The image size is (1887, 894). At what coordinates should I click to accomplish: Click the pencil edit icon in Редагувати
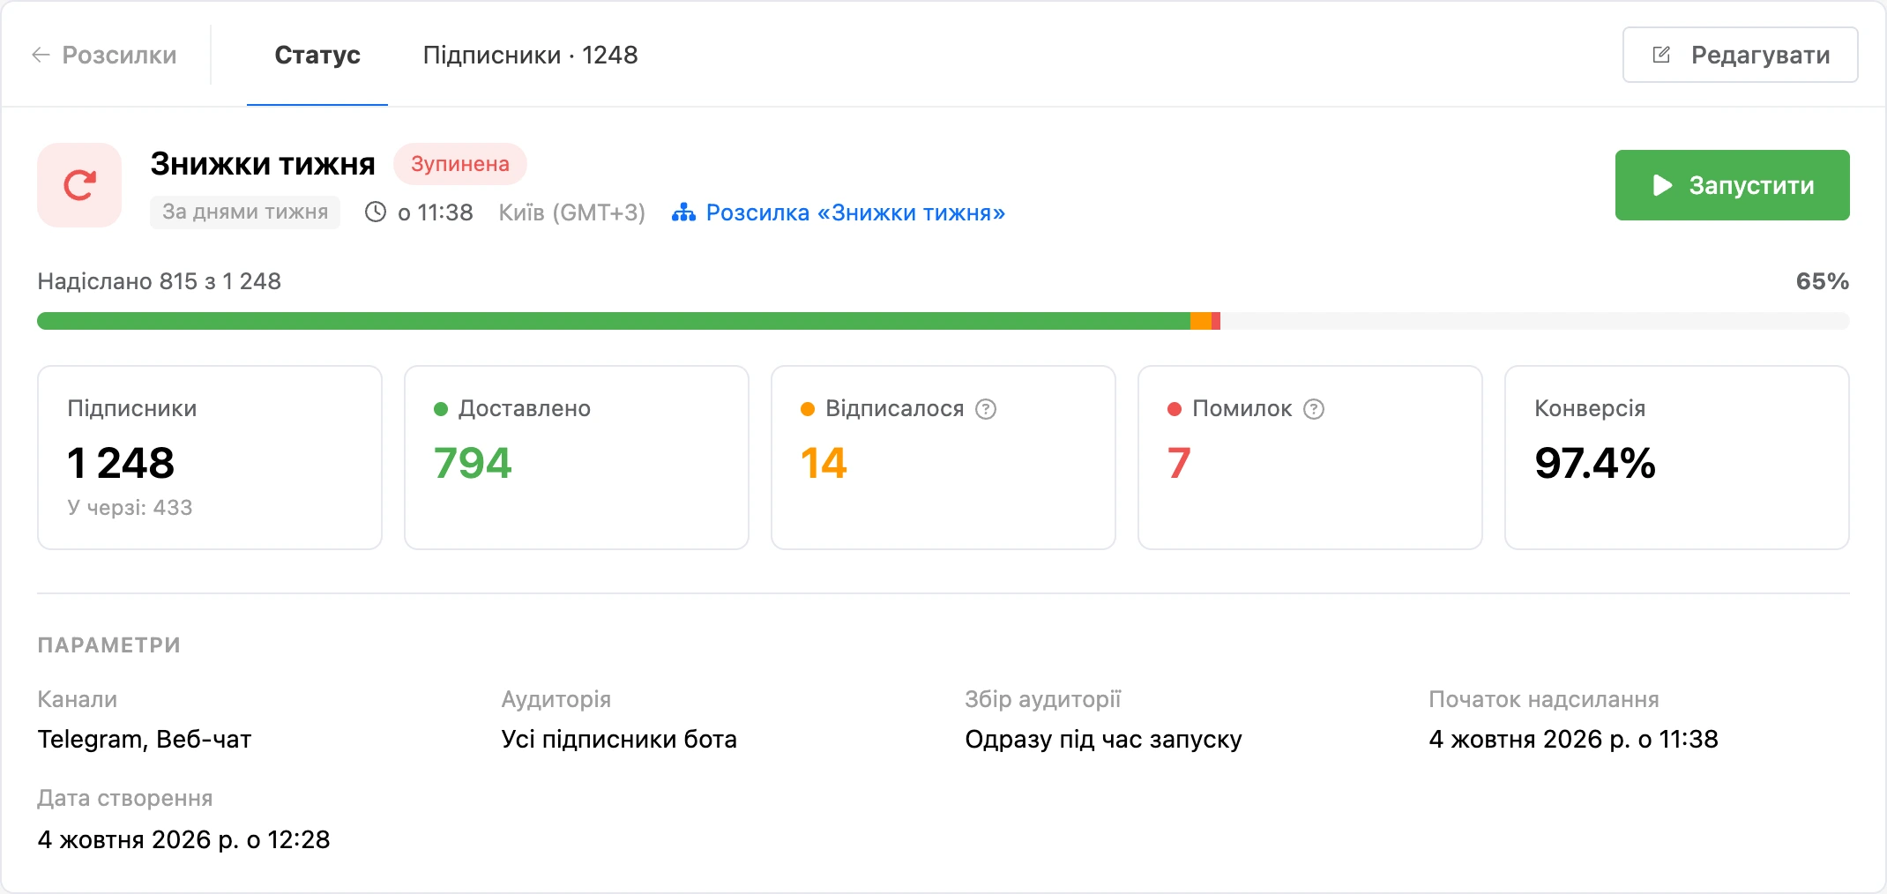coord(1661,55)
